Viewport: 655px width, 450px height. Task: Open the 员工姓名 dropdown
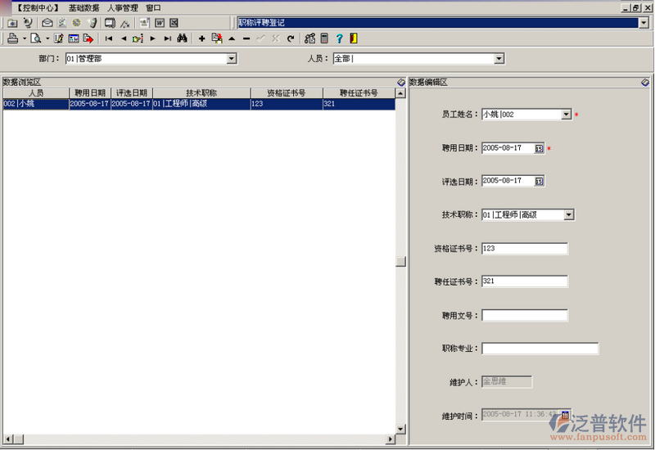(x=566, y=115)
